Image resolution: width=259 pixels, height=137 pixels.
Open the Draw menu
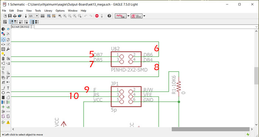pos(20,11)
